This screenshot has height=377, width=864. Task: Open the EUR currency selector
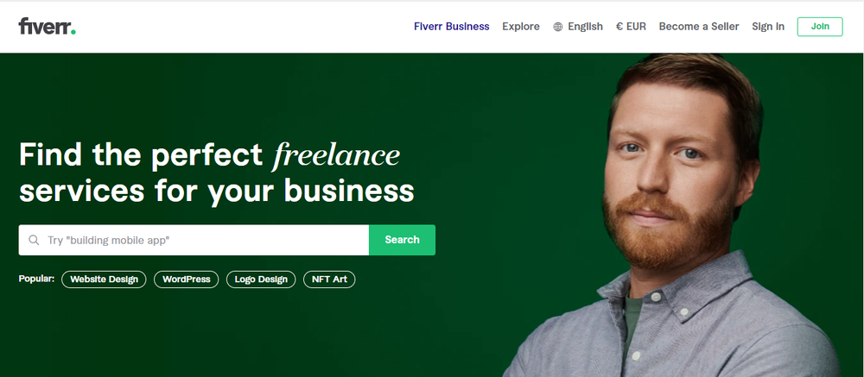pos(631,27)
